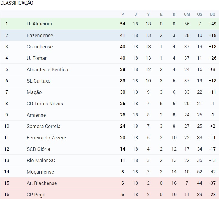Select Coruchense in the standings
This screenshot has width=219, height=199.
40,47
